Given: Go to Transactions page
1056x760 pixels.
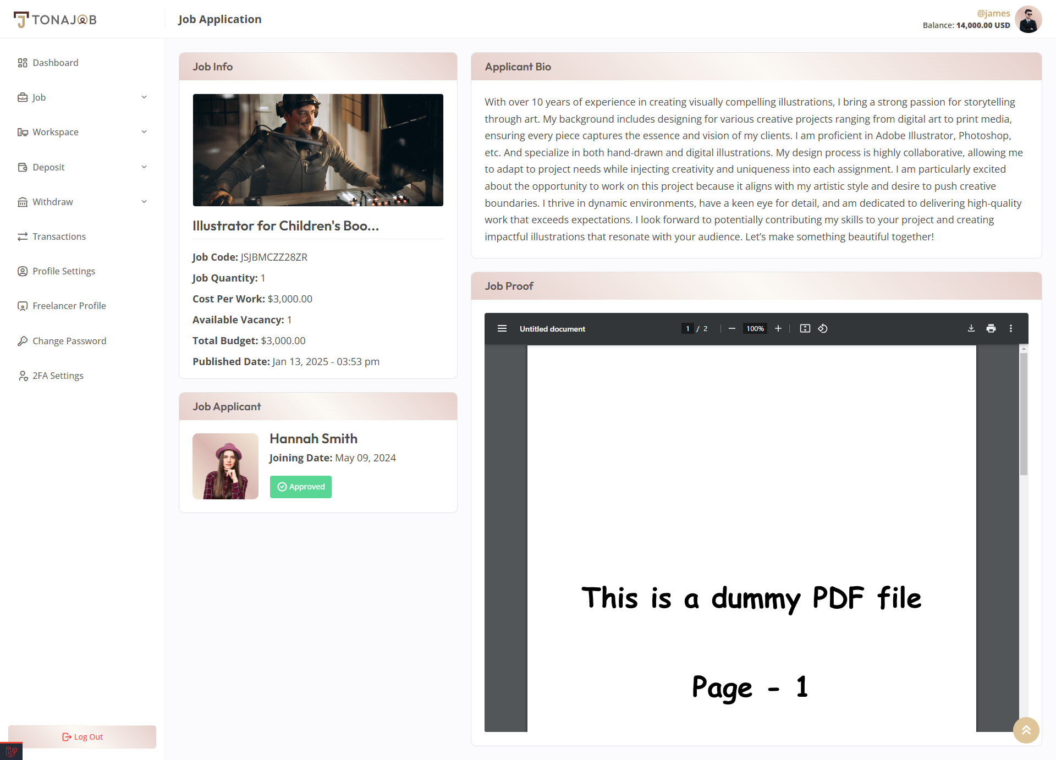Looking at the screenshot, I should [59, 236].
